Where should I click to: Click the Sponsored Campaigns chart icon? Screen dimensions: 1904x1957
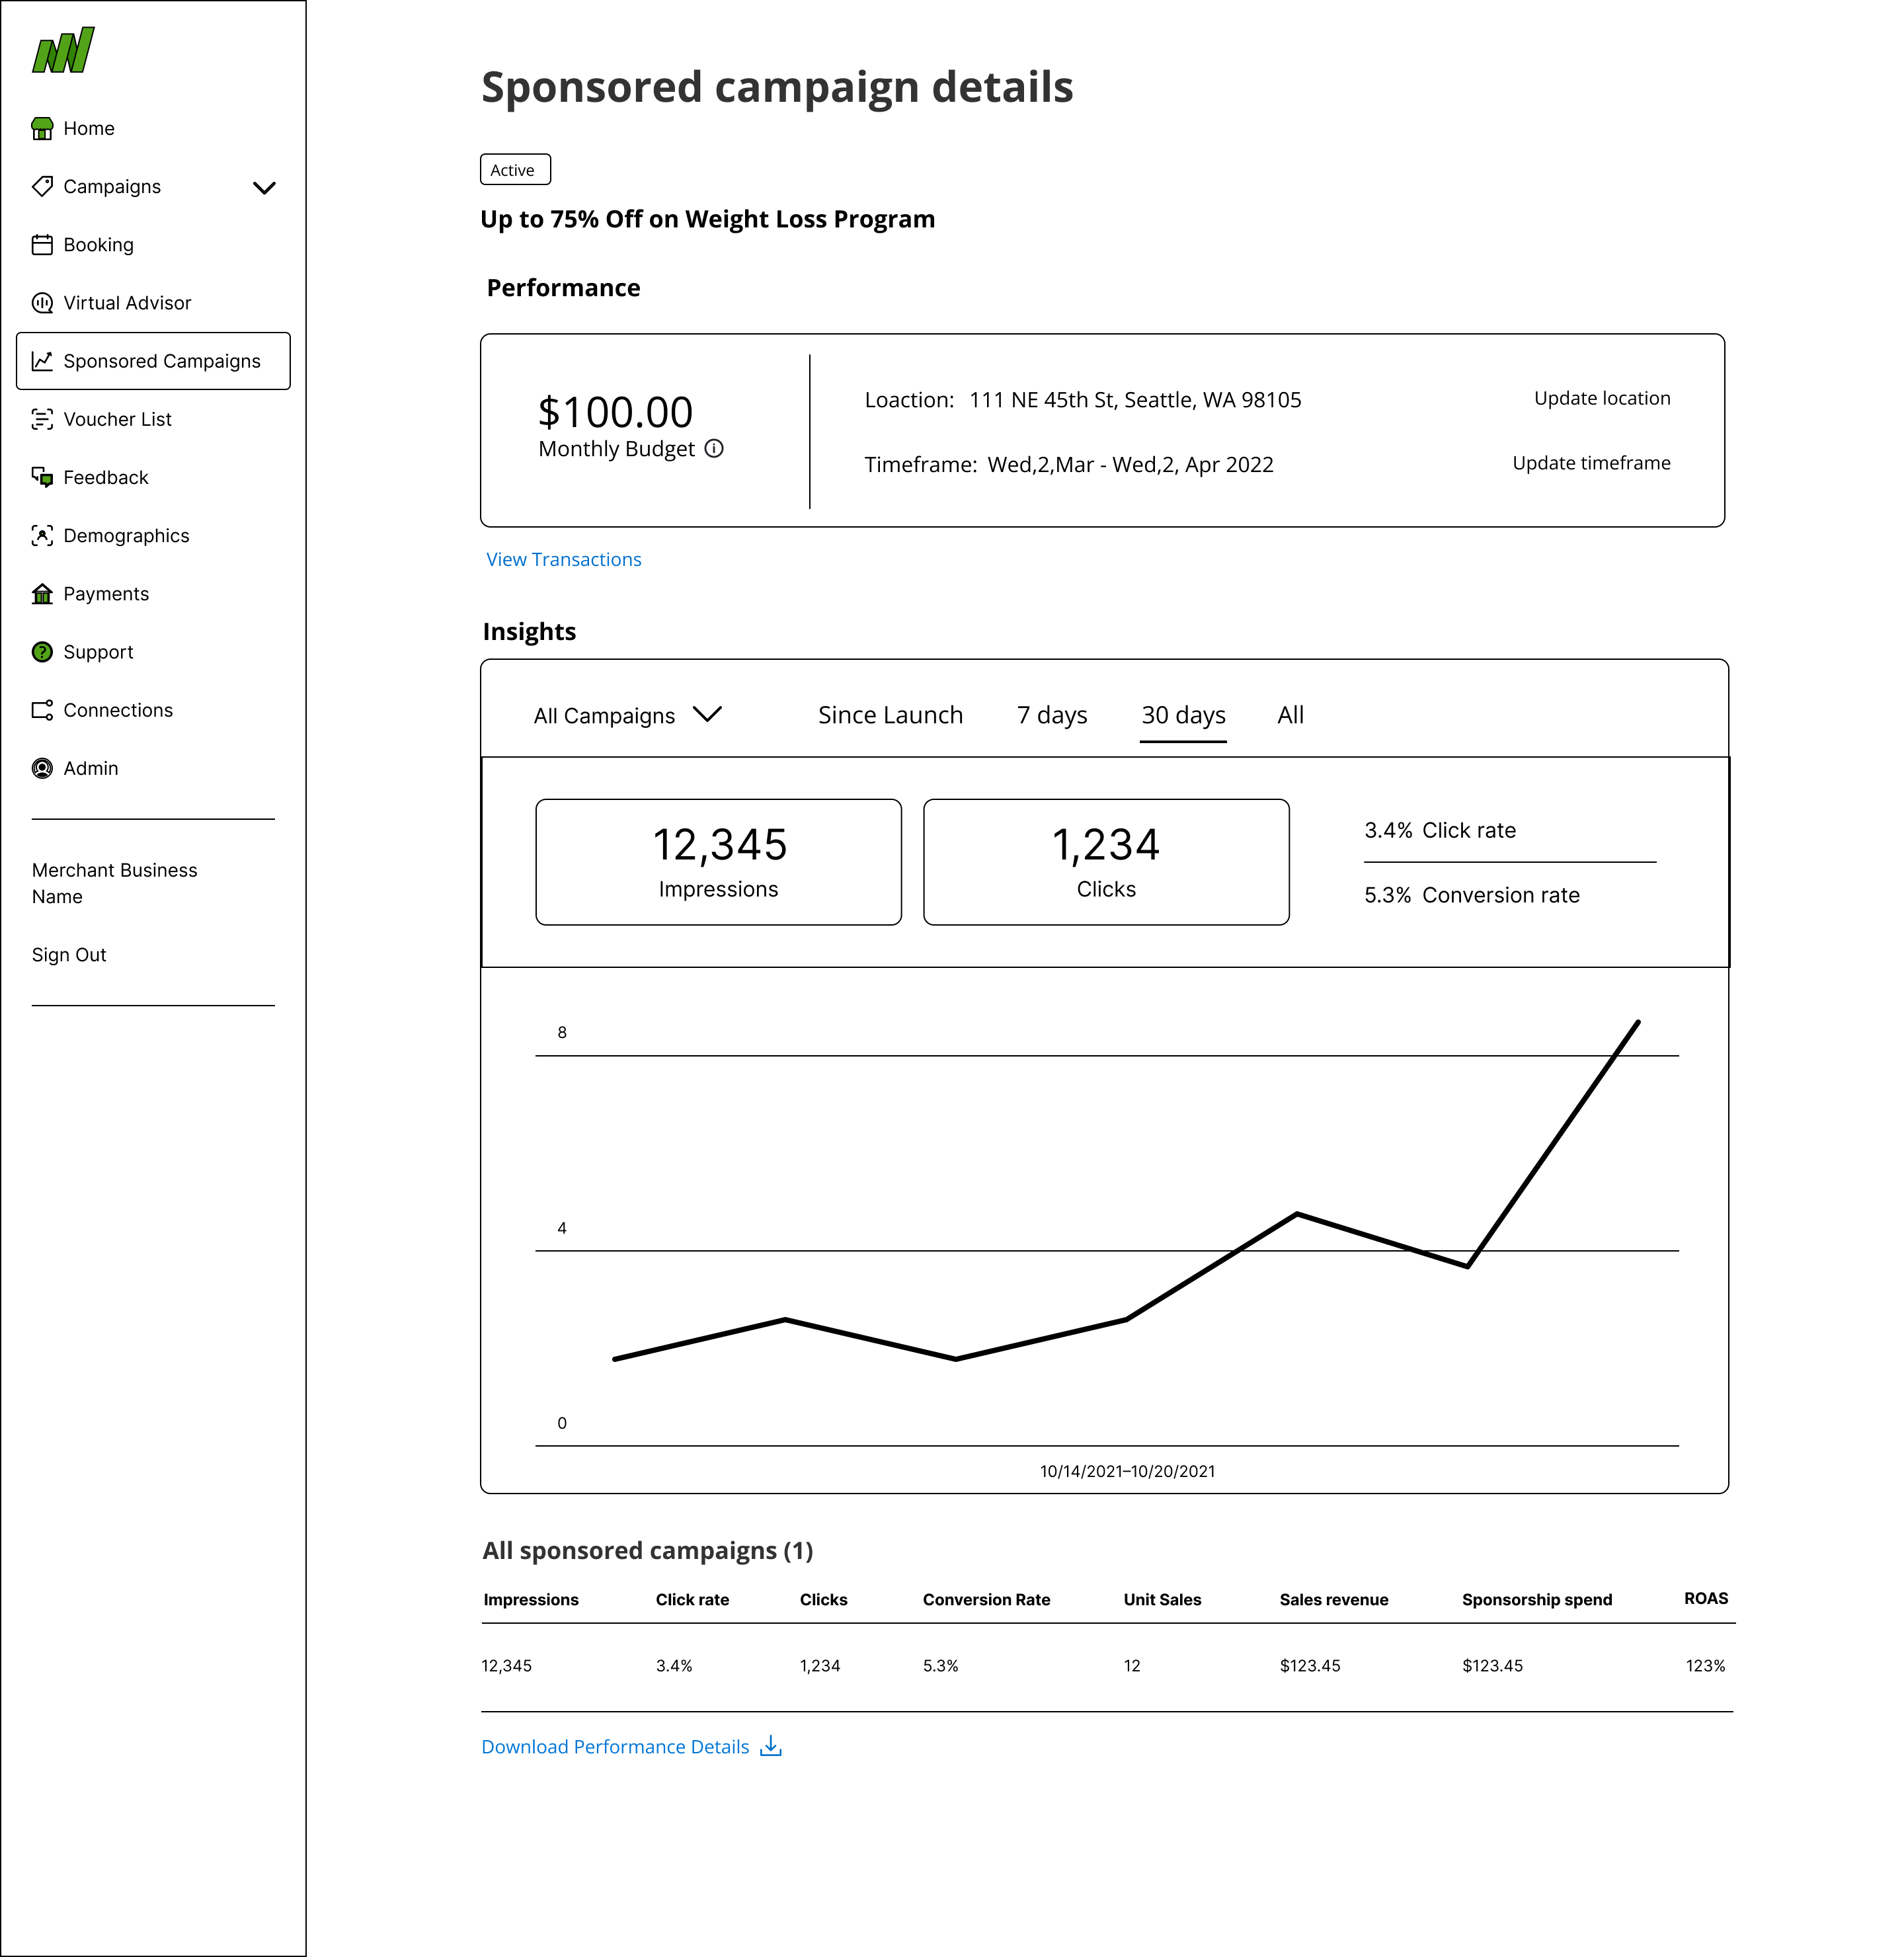click(x=42, y=360)
